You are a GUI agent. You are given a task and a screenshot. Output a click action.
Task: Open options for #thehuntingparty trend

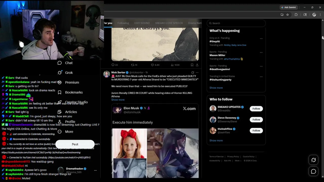(x=261, y=77)
